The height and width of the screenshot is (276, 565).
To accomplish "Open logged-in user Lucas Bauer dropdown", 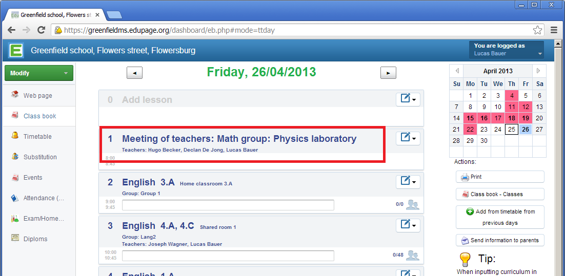I will [x=506, y=50].
